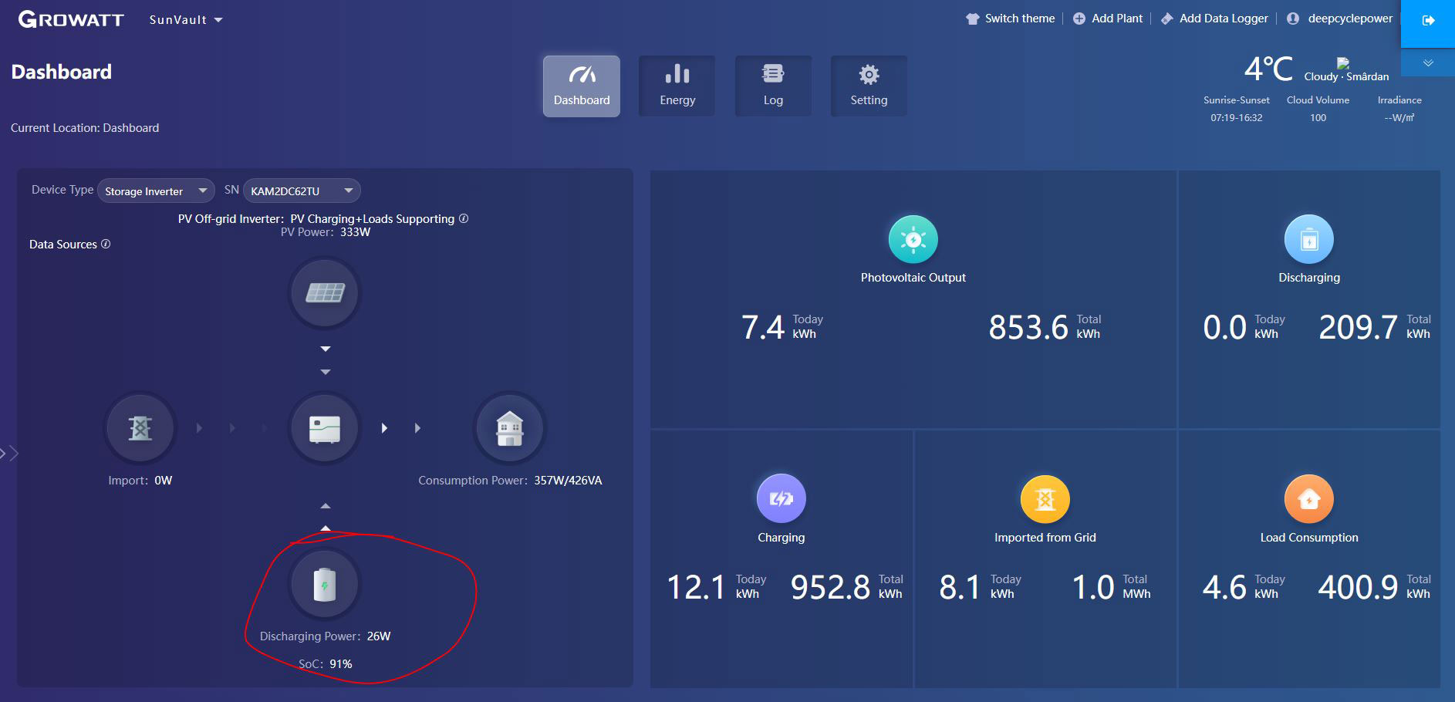Click the purple Charging icon

781,499
